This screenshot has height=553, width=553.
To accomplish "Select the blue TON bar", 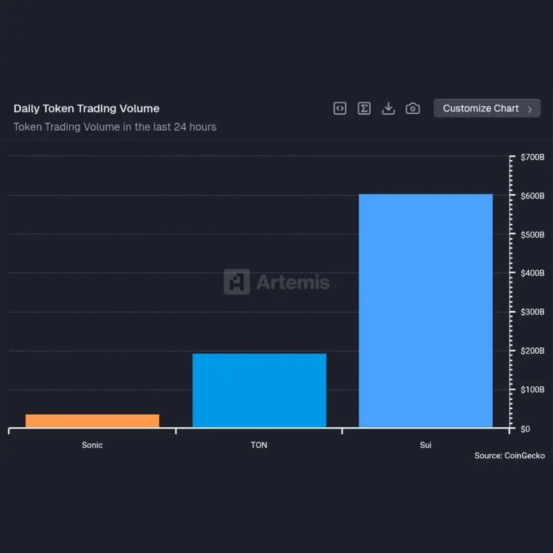I will 259,390.
